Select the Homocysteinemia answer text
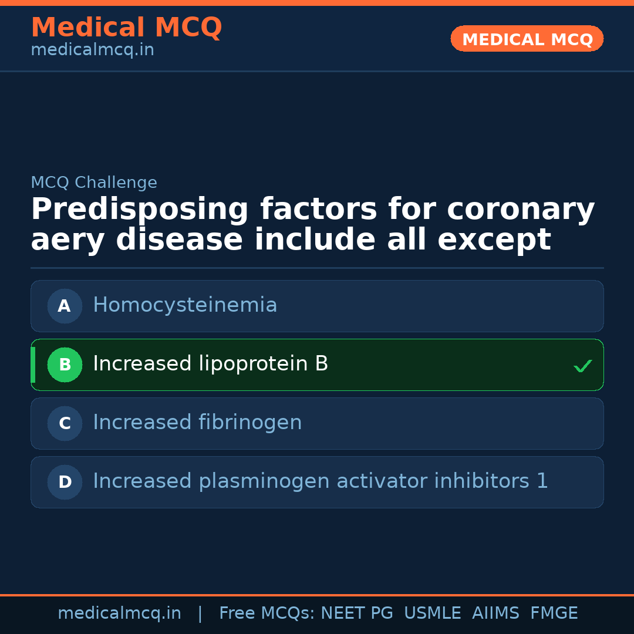Image resolution: width=634 pixels, height=634 pixels. pyautogui.click(x=185, y=305)
